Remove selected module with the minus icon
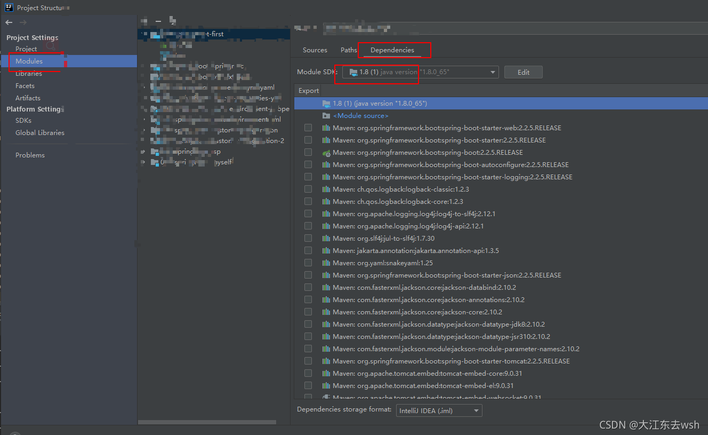 point(158,21)
